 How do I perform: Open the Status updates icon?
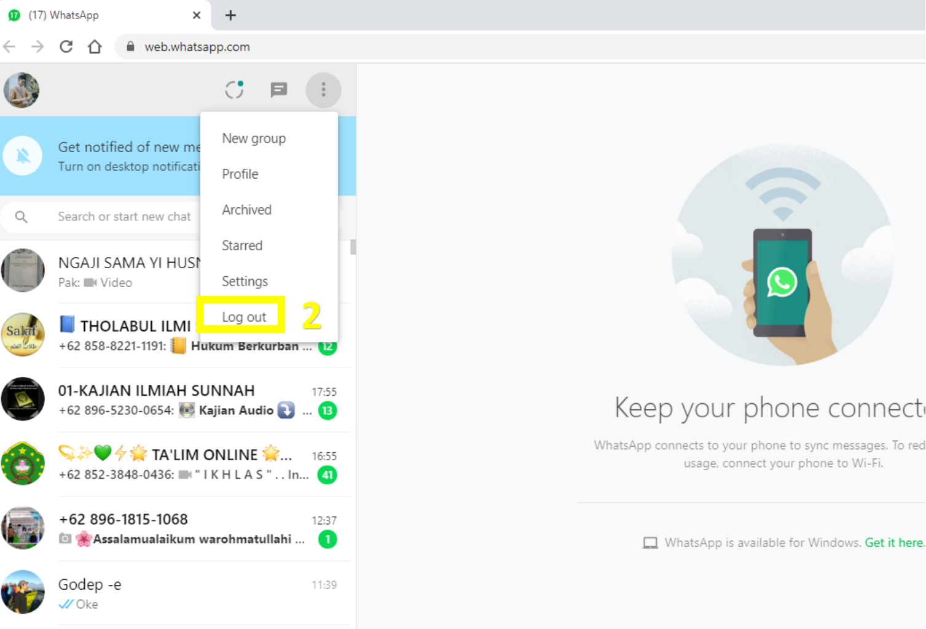pyautogui.click(x=234, y=90)
